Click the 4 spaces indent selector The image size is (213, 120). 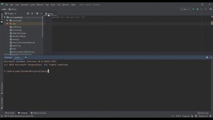(186, 116)
